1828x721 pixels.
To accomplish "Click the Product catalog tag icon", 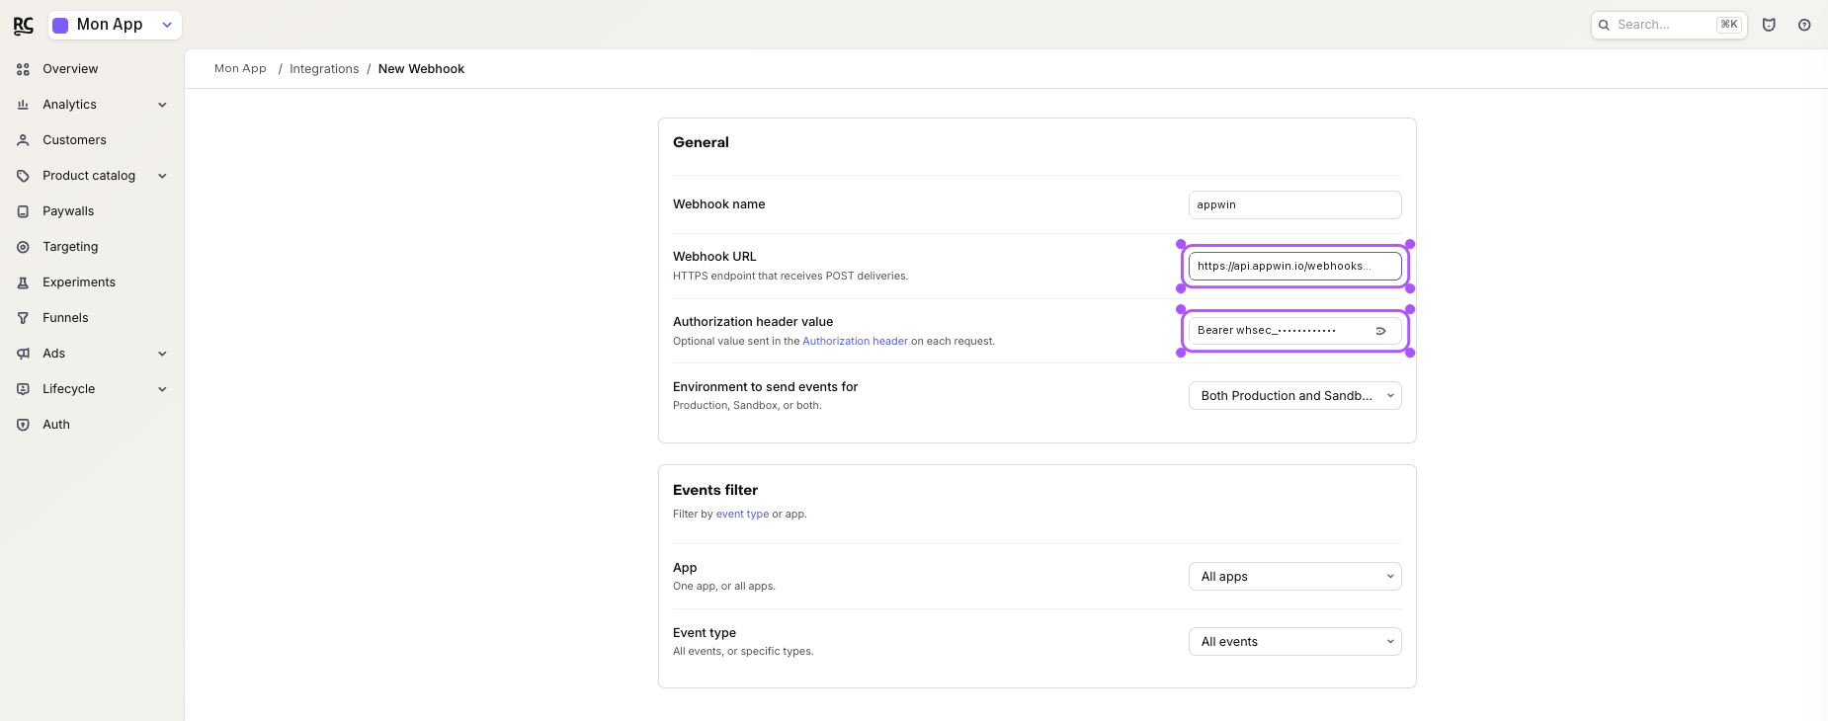I will (23, 176).
